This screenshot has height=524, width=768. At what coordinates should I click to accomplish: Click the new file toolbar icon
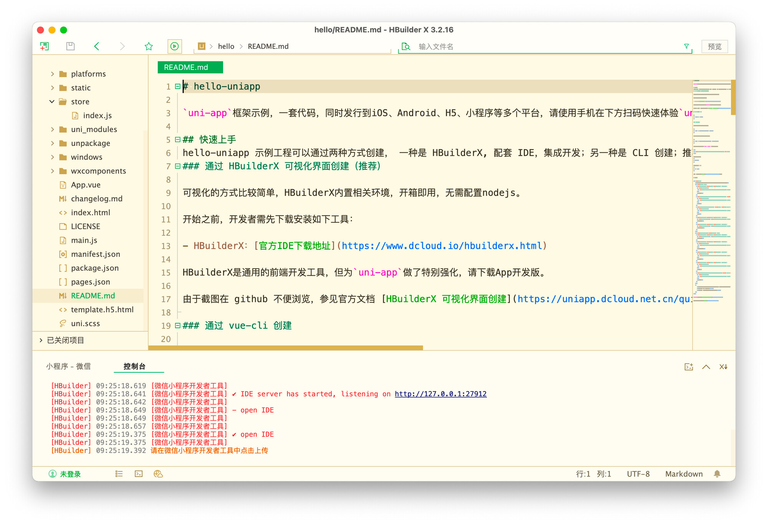tap(45, 46)
